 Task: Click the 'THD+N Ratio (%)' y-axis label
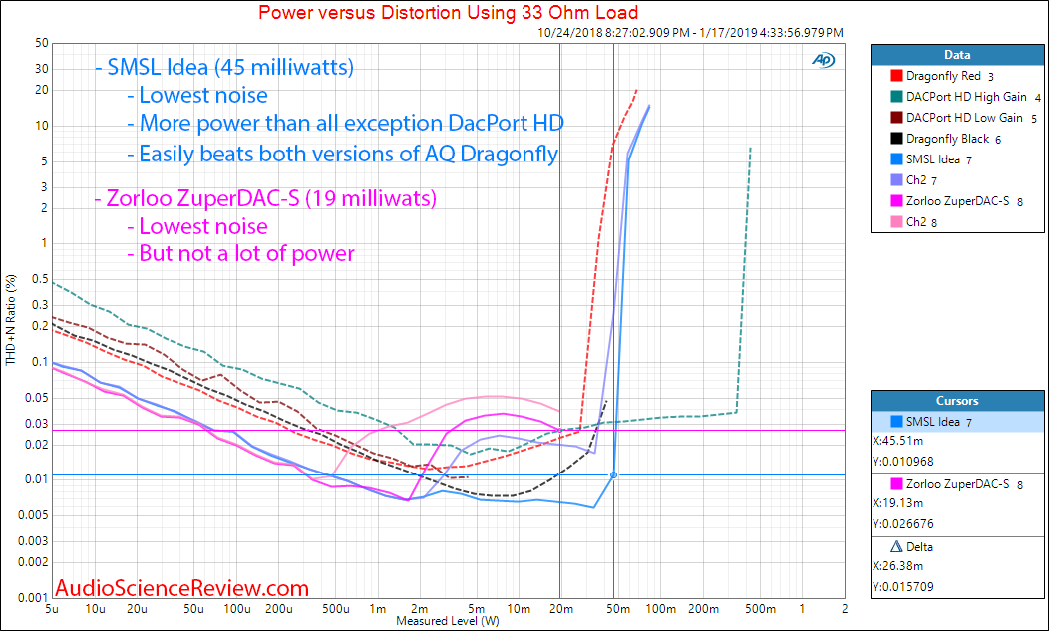(10, 320)
